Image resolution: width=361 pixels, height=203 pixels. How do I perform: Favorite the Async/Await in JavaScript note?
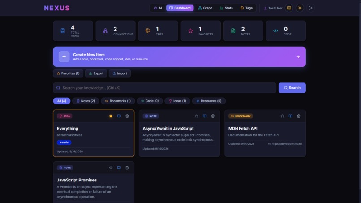[196, 116]
